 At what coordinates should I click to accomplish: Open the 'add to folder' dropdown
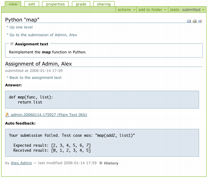152,10
